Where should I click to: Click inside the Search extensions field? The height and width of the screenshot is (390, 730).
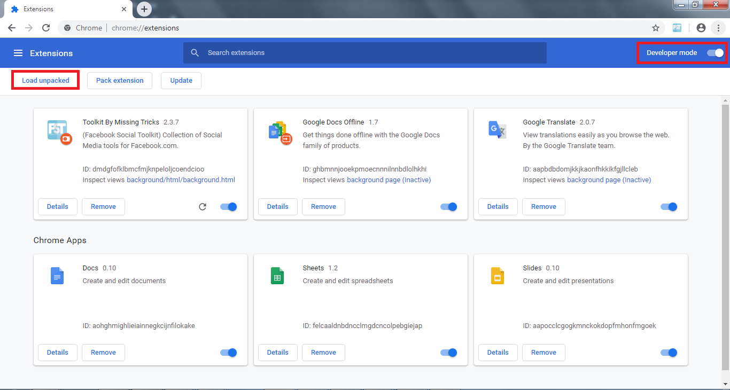365,52
